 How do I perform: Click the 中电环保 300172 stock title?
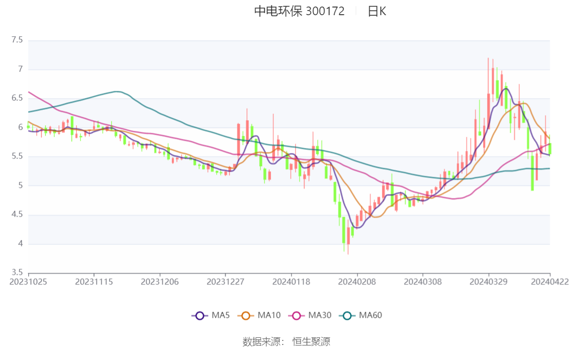[x=299, y=11]
